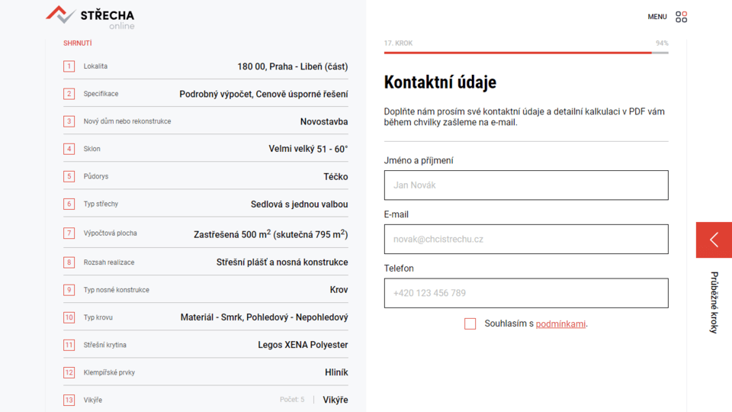The width and height of the screenshot is (732, 412).
Task: Tick the Souhlasím s podmínkami checkbox
Action: (x=470, y=323)
